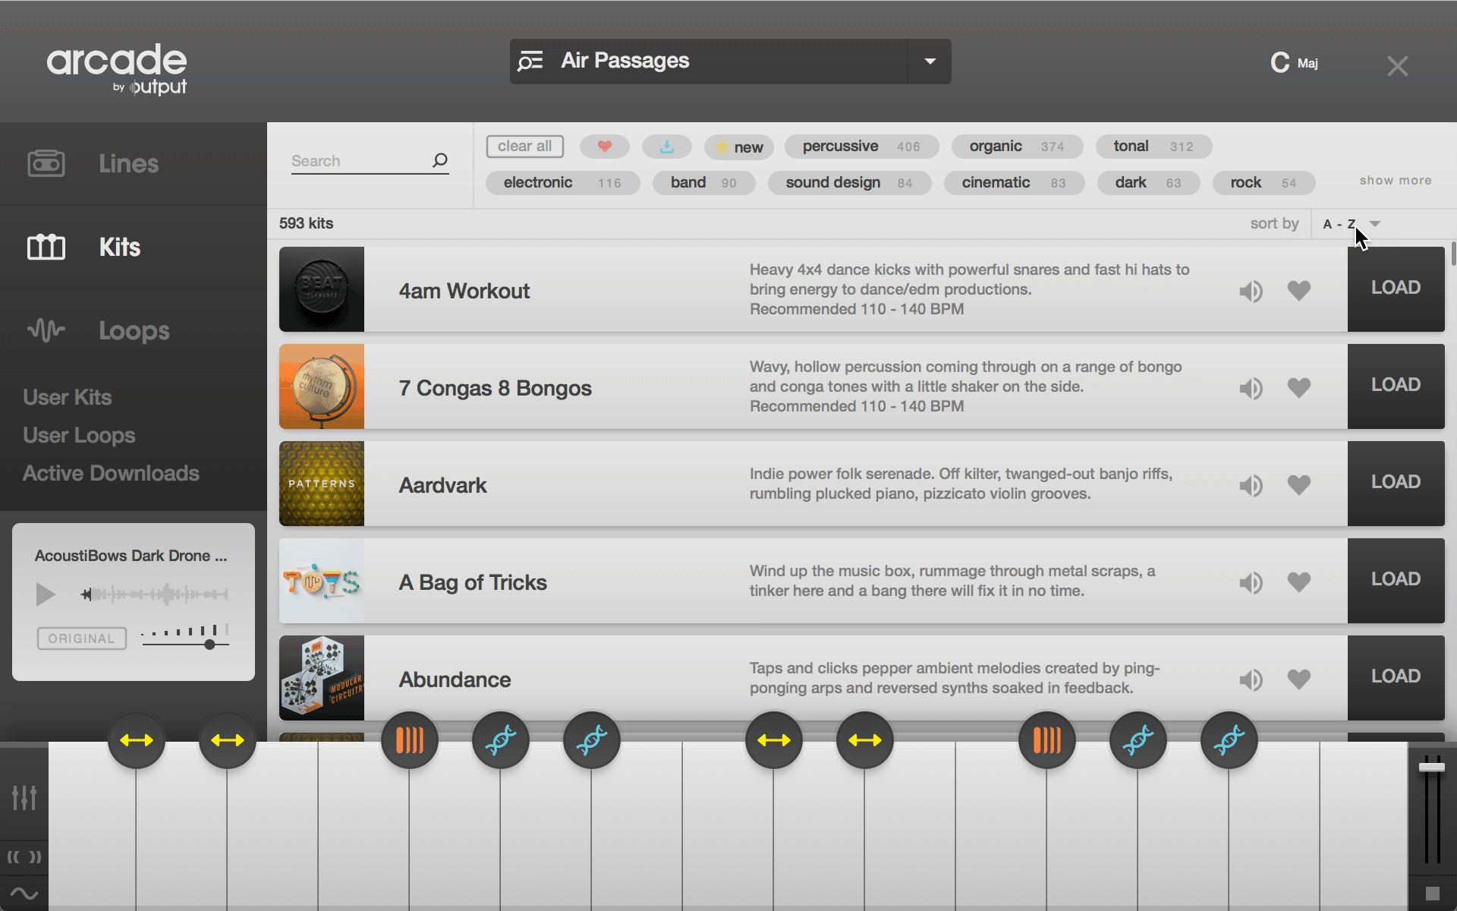Screen dimensions: 1457x911
Task: Filter by the electronic tag
Action: (562, 183)
